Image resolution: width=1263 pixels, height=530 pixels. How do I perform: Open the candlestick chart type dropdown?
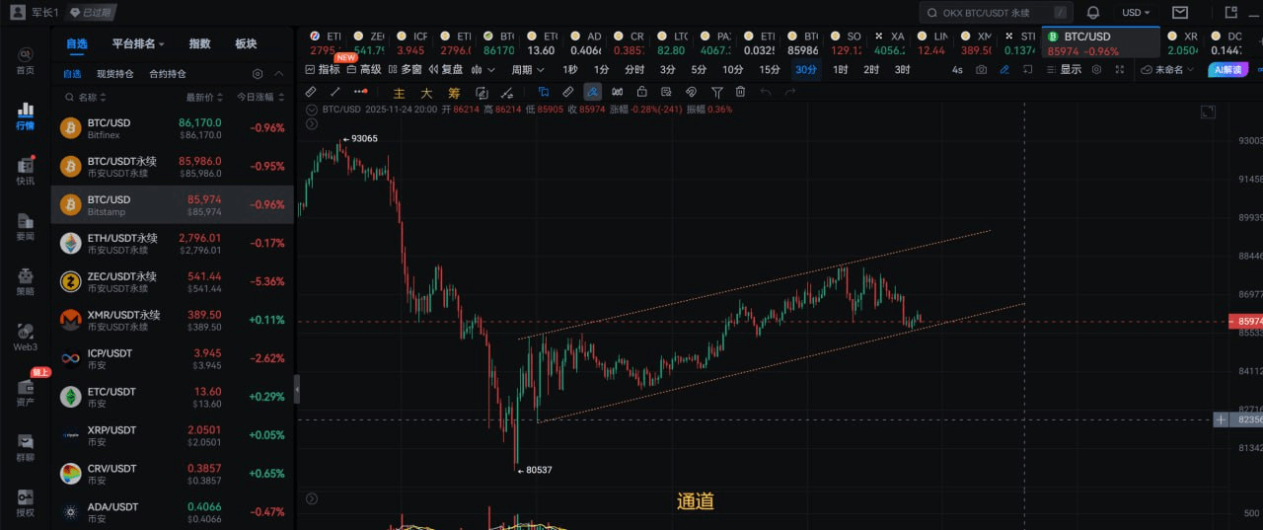483,70
